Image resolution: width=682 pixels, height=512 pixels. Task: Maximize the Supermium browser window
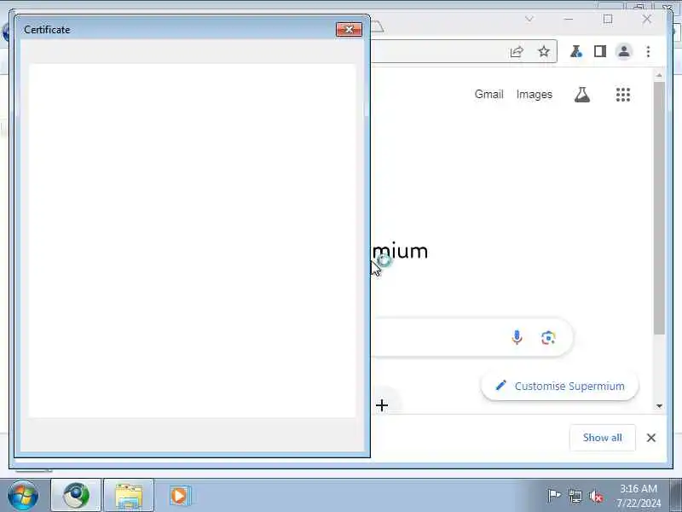(608, 19)
